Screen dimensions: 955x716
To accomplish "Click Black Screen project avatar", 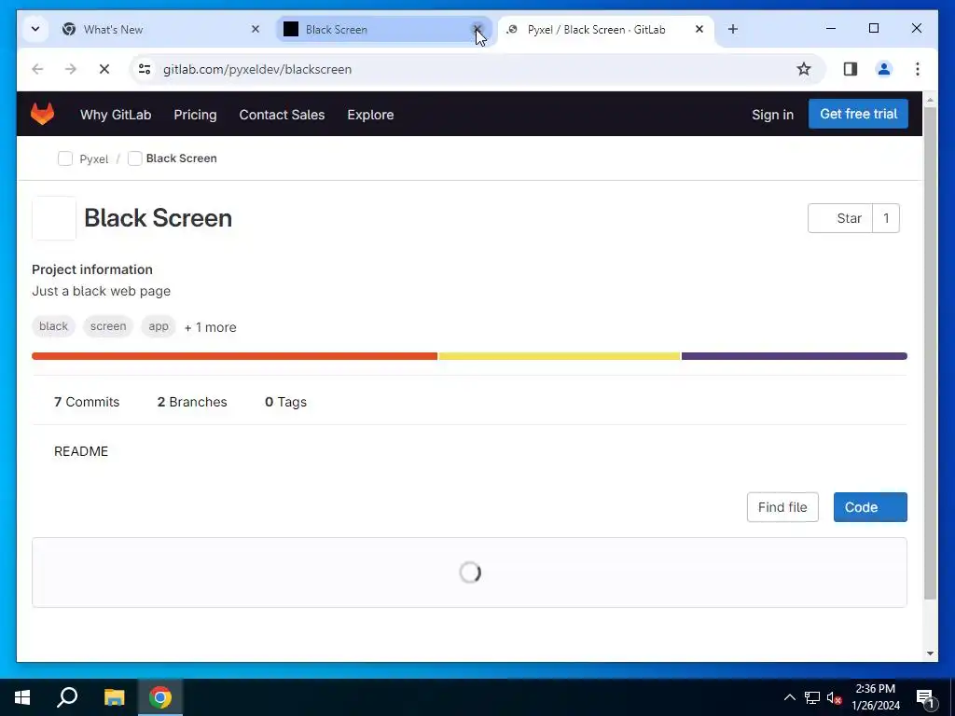I will [54, 218].
